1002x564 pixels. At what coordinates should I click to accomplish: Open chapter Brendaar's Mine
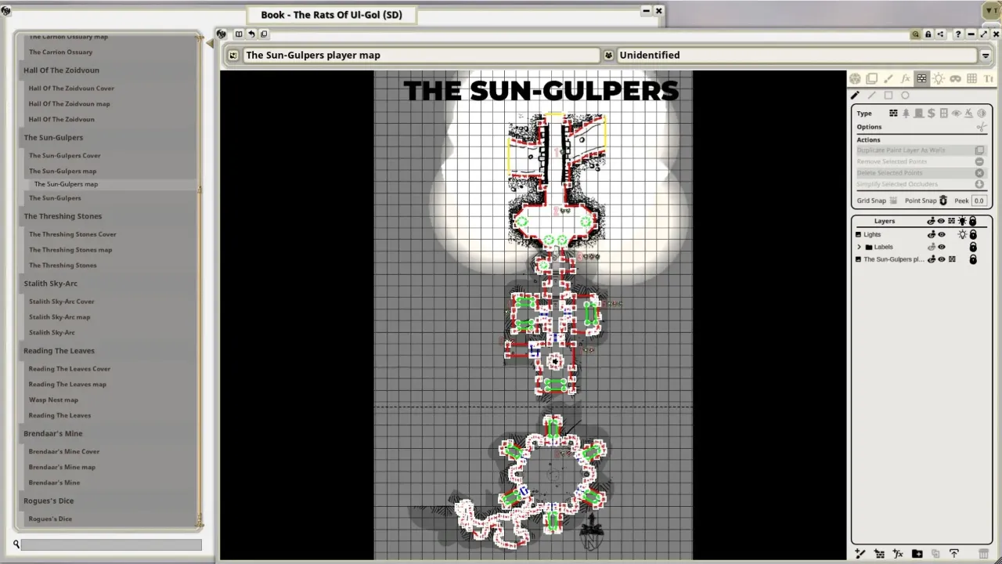tap(52, 433)
